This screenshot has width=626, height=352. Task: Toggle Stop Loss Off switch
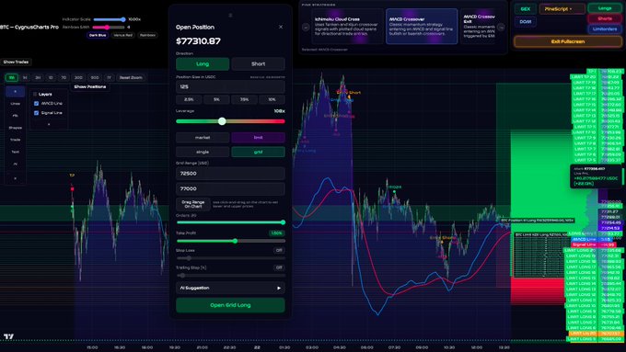pos(279,250)
